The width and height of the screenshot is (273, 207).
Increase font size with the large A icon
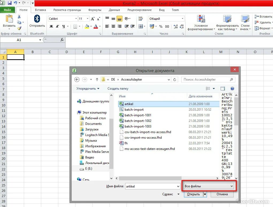coord(93,19)
